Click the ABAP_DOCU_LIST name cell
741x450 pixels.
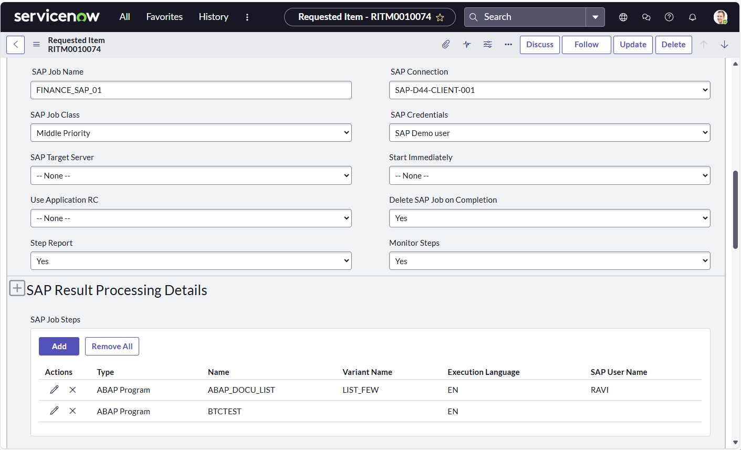242,390
